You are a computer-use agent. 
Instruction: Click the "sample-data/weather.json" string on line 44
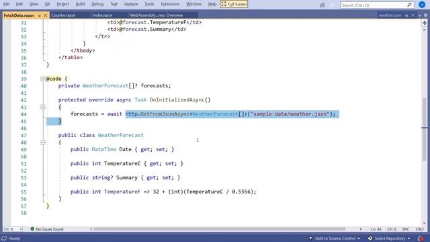(x=290, y=114)
